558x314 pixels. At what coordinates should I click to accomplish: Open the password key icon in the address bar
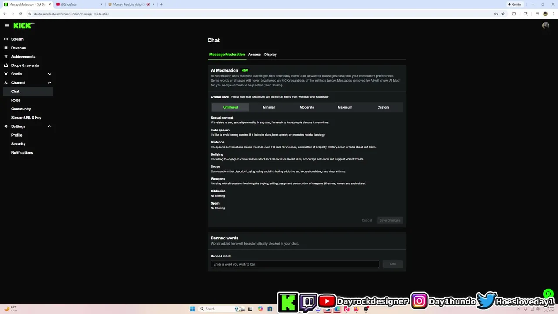click(x=496, y=14)
